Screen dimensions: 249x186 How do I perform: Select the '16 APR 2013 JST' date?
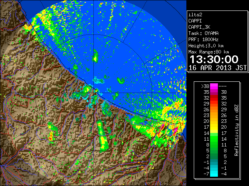(x=217, y=68)
